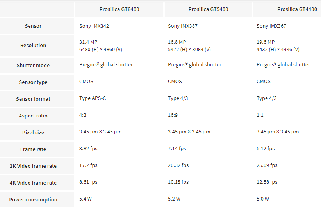Click the 2K Video frame rate label

click(33, 166)
